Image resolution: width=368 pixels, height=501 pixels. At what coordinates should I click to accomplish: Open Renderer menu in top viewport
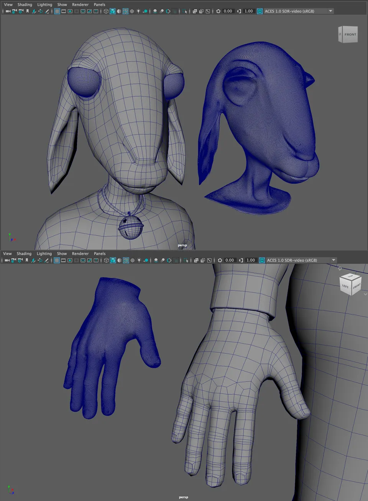[x=80, y=5]
